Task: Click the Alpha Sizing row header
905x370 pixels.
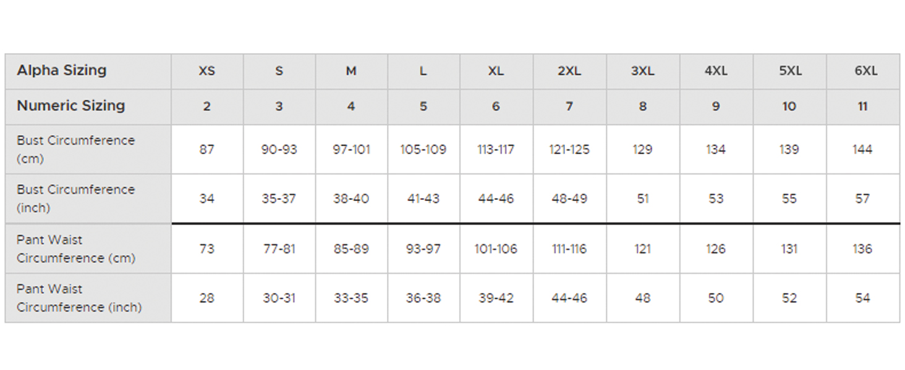Action: pos(62,70)
